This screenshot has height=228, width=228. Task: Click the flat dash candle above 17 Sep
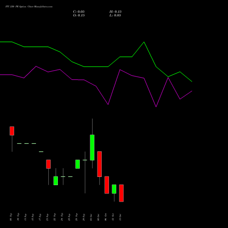click(x=41, y=151)
